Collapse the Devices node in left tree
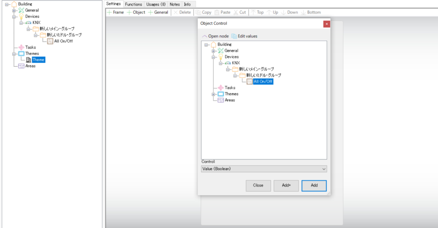The image size is (438, 228). [x=14, y=17]
